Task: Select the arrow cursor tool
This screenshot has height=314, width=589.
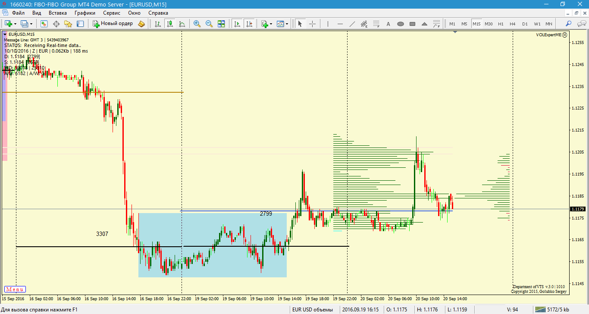Action: [x=300, y=24]
